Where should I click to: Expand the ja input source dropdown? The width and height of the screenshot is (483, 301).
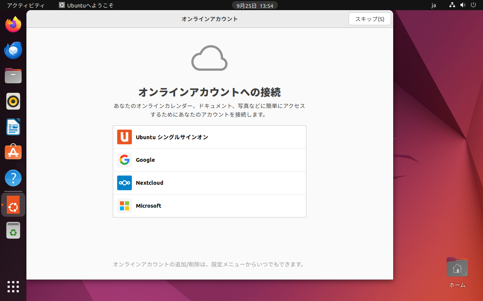coord(434,6)
